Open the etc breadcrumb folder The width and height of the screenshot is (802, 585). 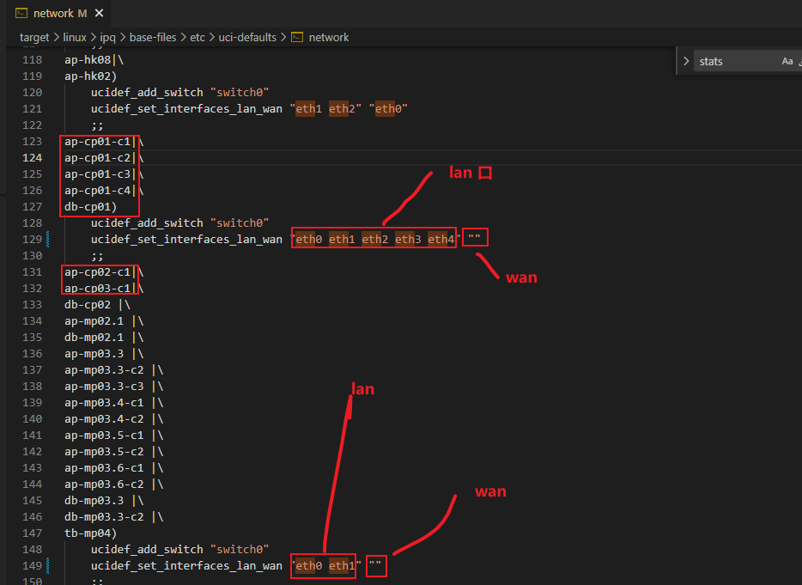pyautogui.click(x=197, y=37)
